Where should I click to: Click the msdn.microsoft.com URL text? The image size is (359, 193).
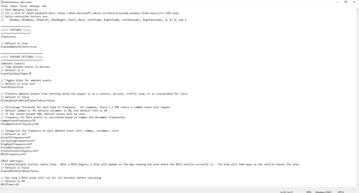[118, 13]
